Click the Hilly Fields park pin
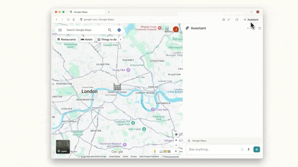 pos(144,129)
